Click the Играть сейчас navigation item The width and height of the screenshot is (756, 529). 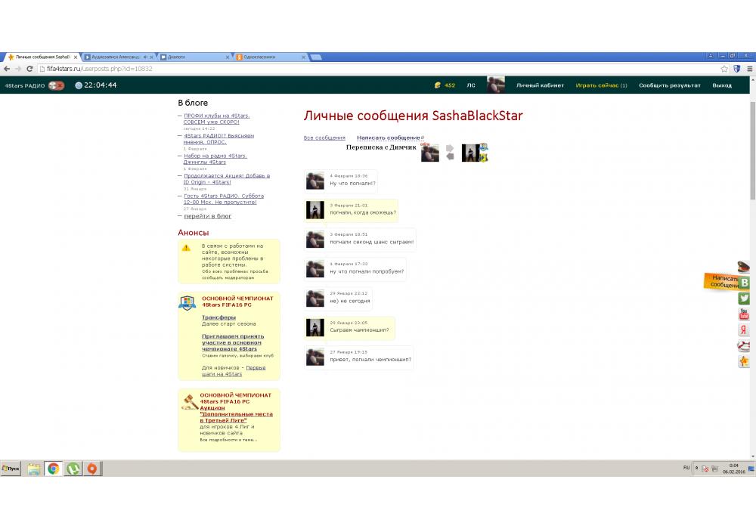click(601, 85)
